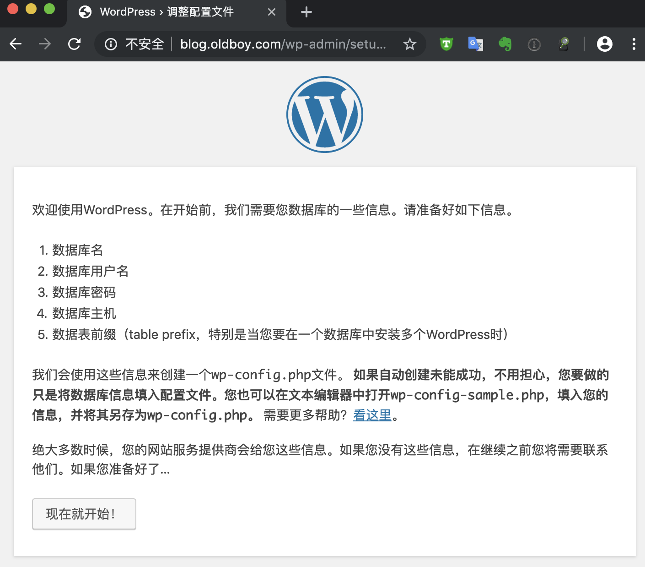This screenshot has width=645, height=567.
Task: Open the green shield T extension
Action: click(x=446, y=44)
